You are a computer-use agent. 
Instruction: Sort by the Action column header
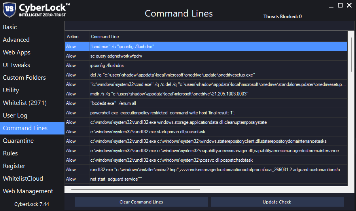tap(73, 37)
